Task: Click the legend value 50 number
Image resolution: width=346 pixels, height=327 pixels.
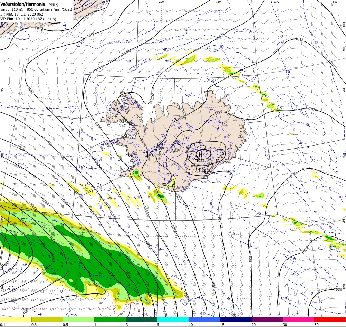Action: [x=317, y=325]
